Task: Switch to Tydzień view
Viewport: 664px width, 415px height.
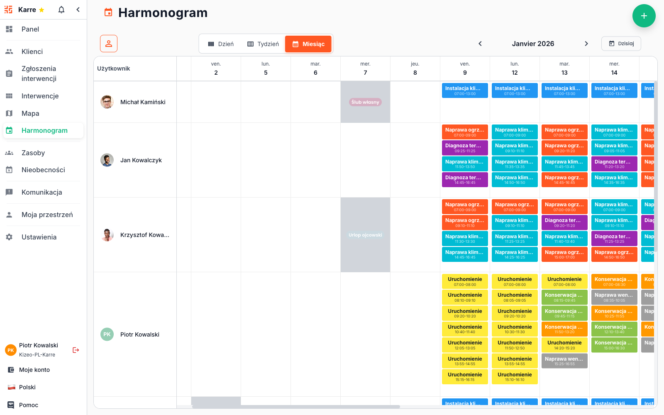Action: click(263, 44)
